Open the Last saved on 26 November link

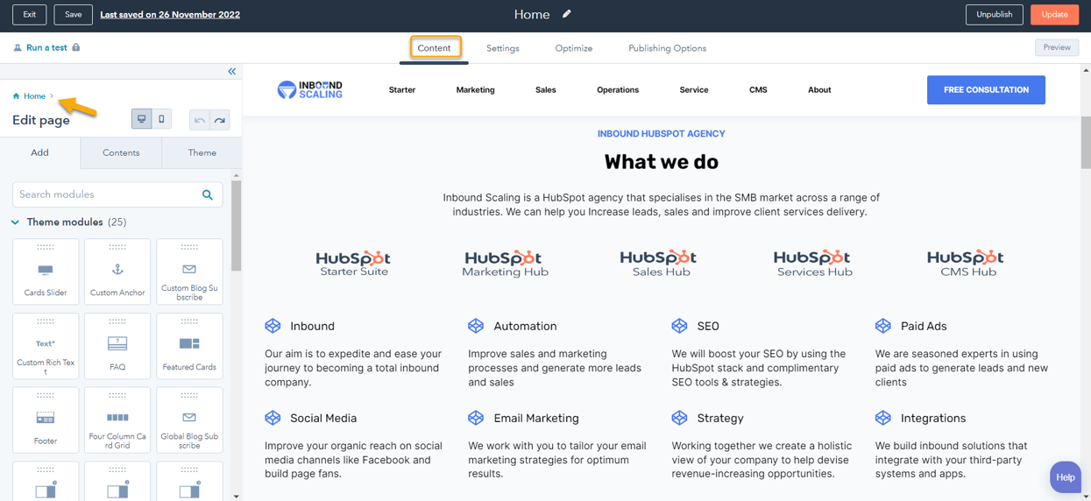point(170,14)
